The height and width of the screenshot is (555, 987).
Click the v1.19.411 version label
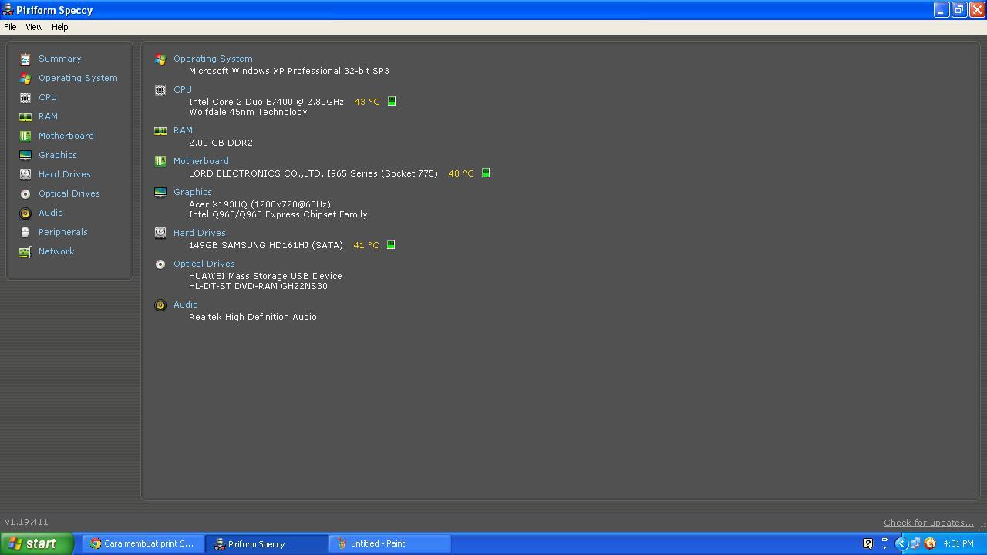click(26, 522)
